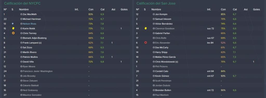The image size is (266, 98).
Task: Click the info icon beside Kevin Gómez
Action: 154,76
